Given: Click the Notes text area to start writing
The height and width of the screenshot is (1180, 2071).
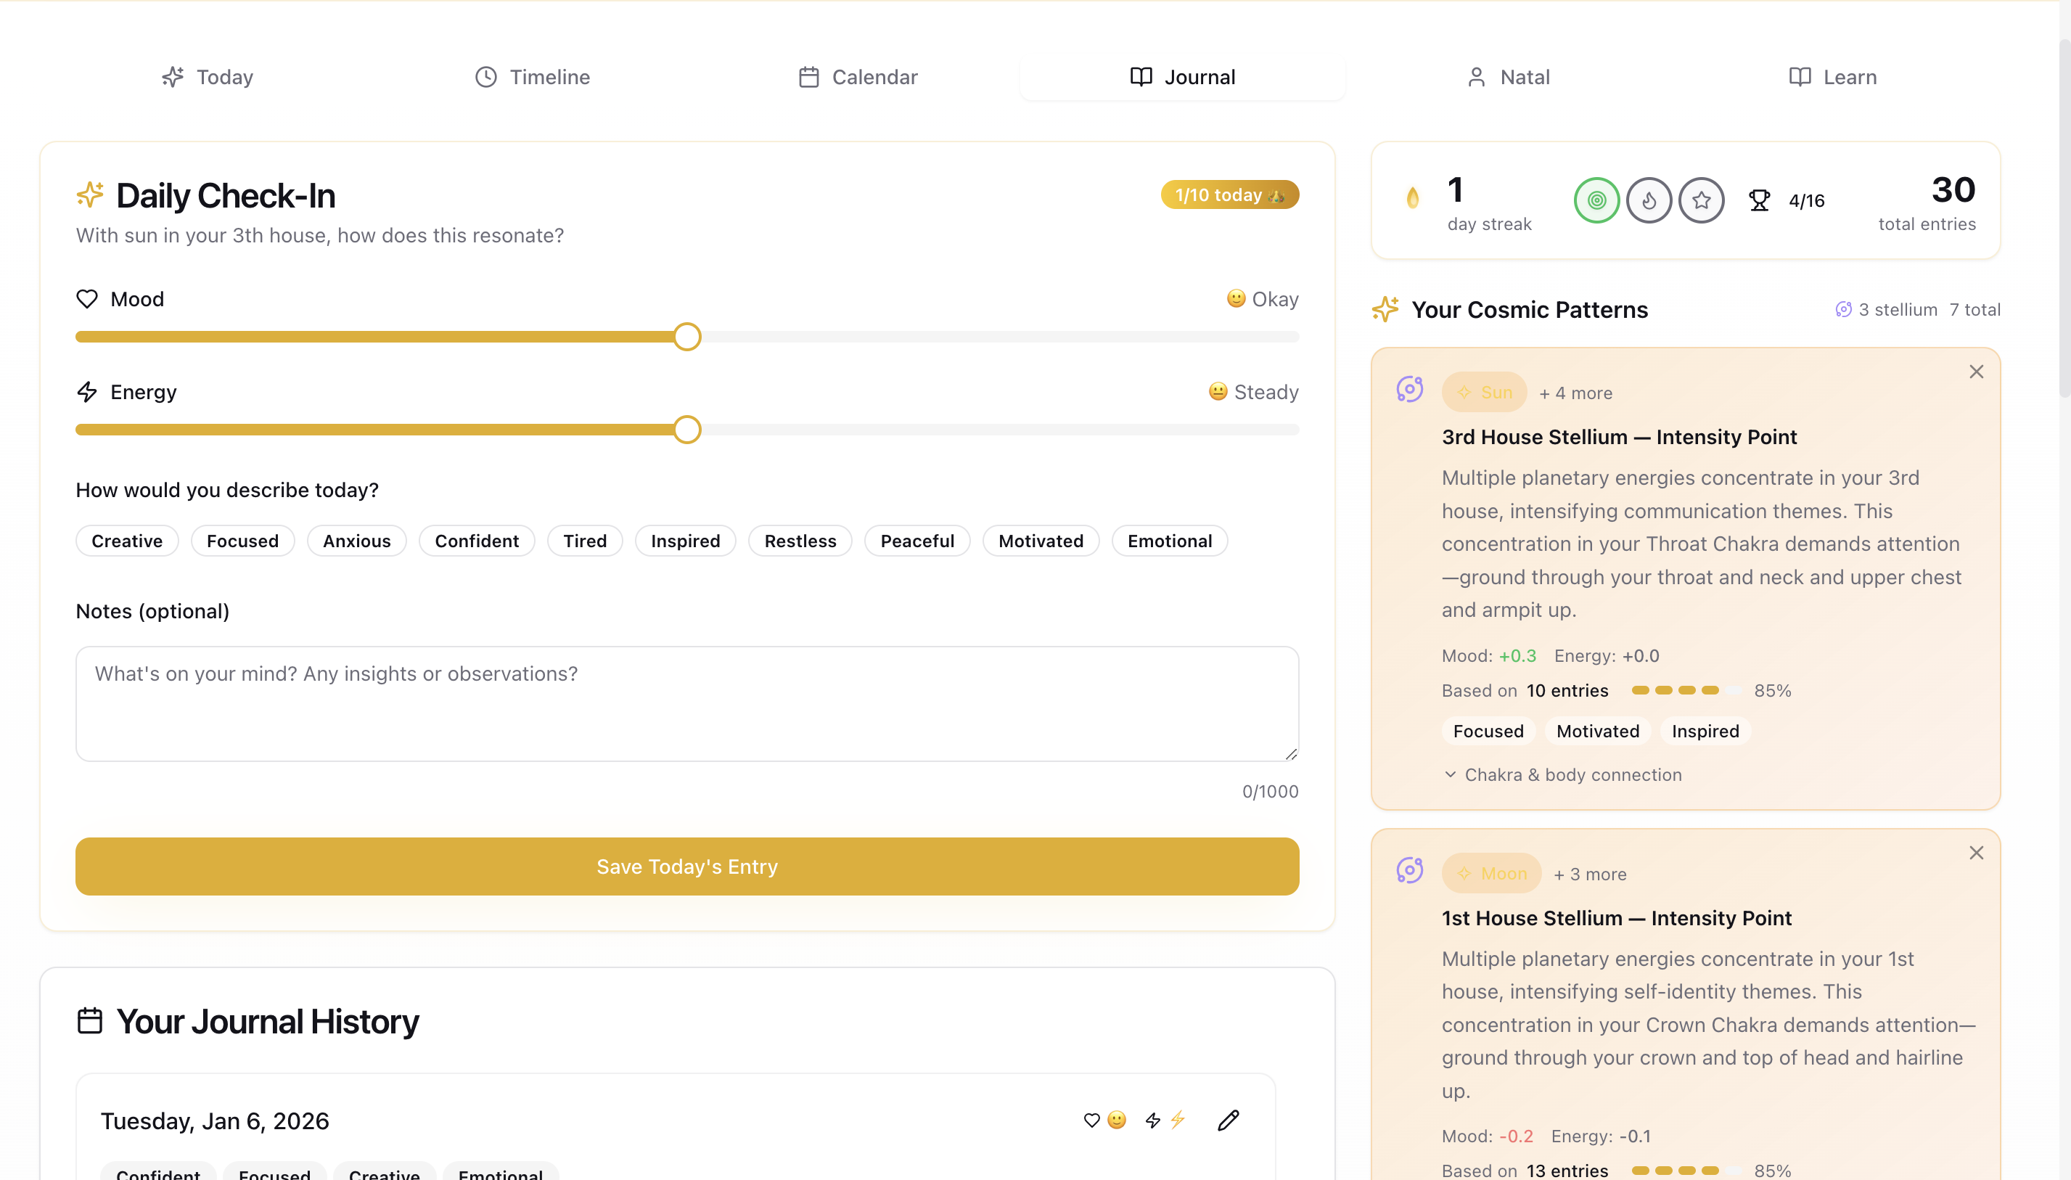Looking at the screenshot, I should pos(686,703).
